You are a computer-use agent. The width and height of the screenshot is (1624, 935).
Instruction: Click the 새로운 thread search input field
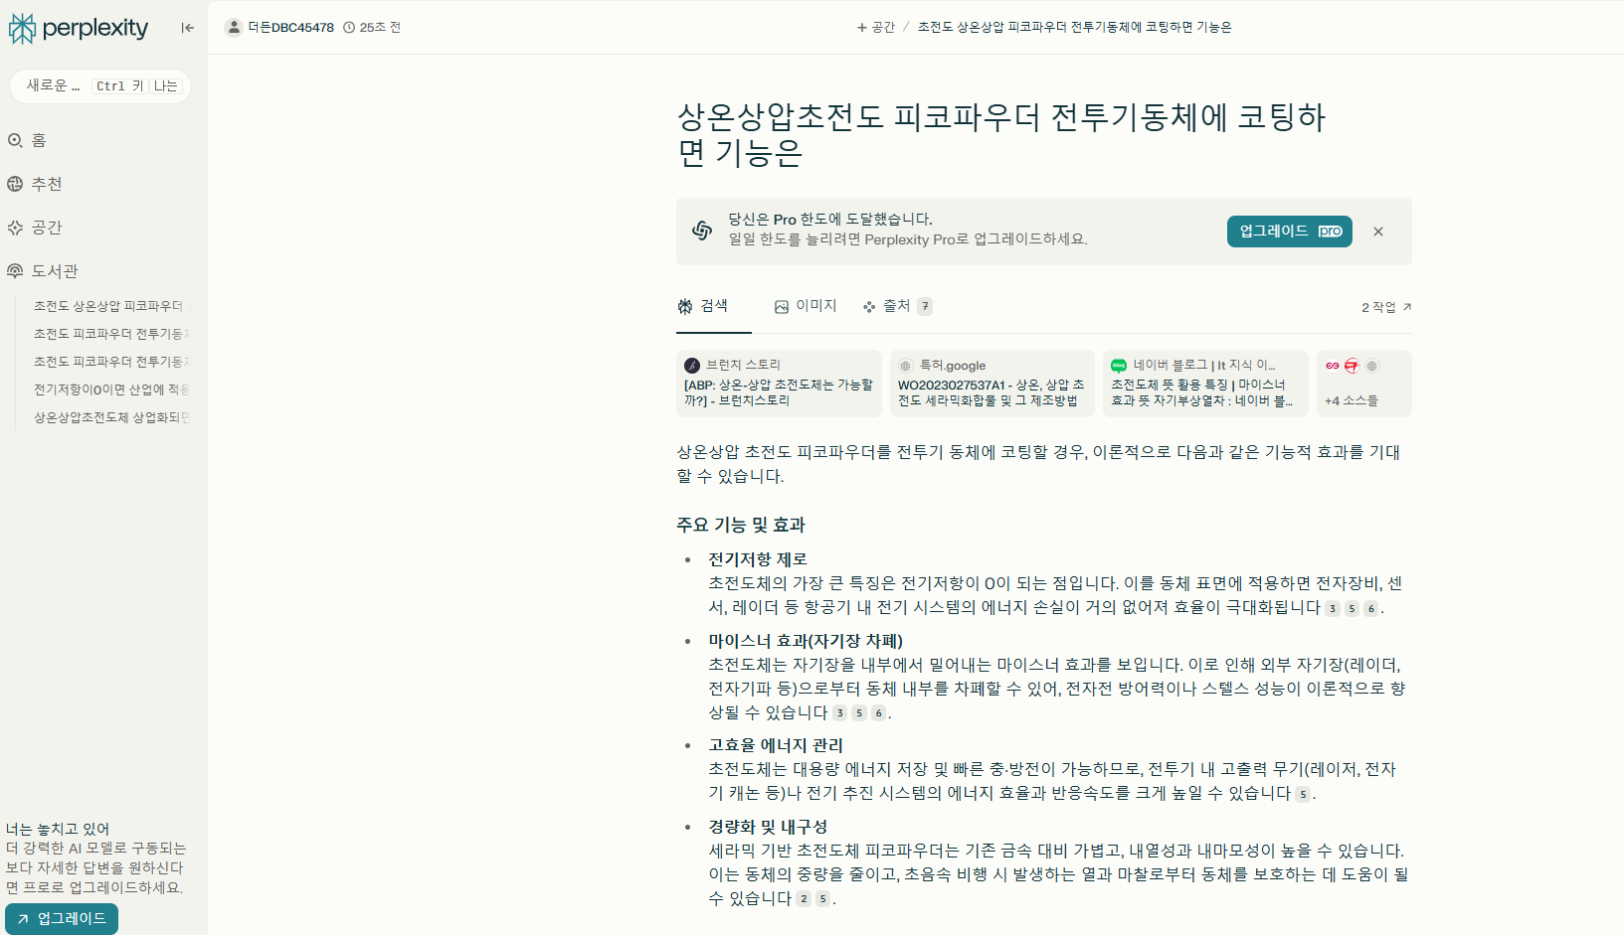[99, 85]
